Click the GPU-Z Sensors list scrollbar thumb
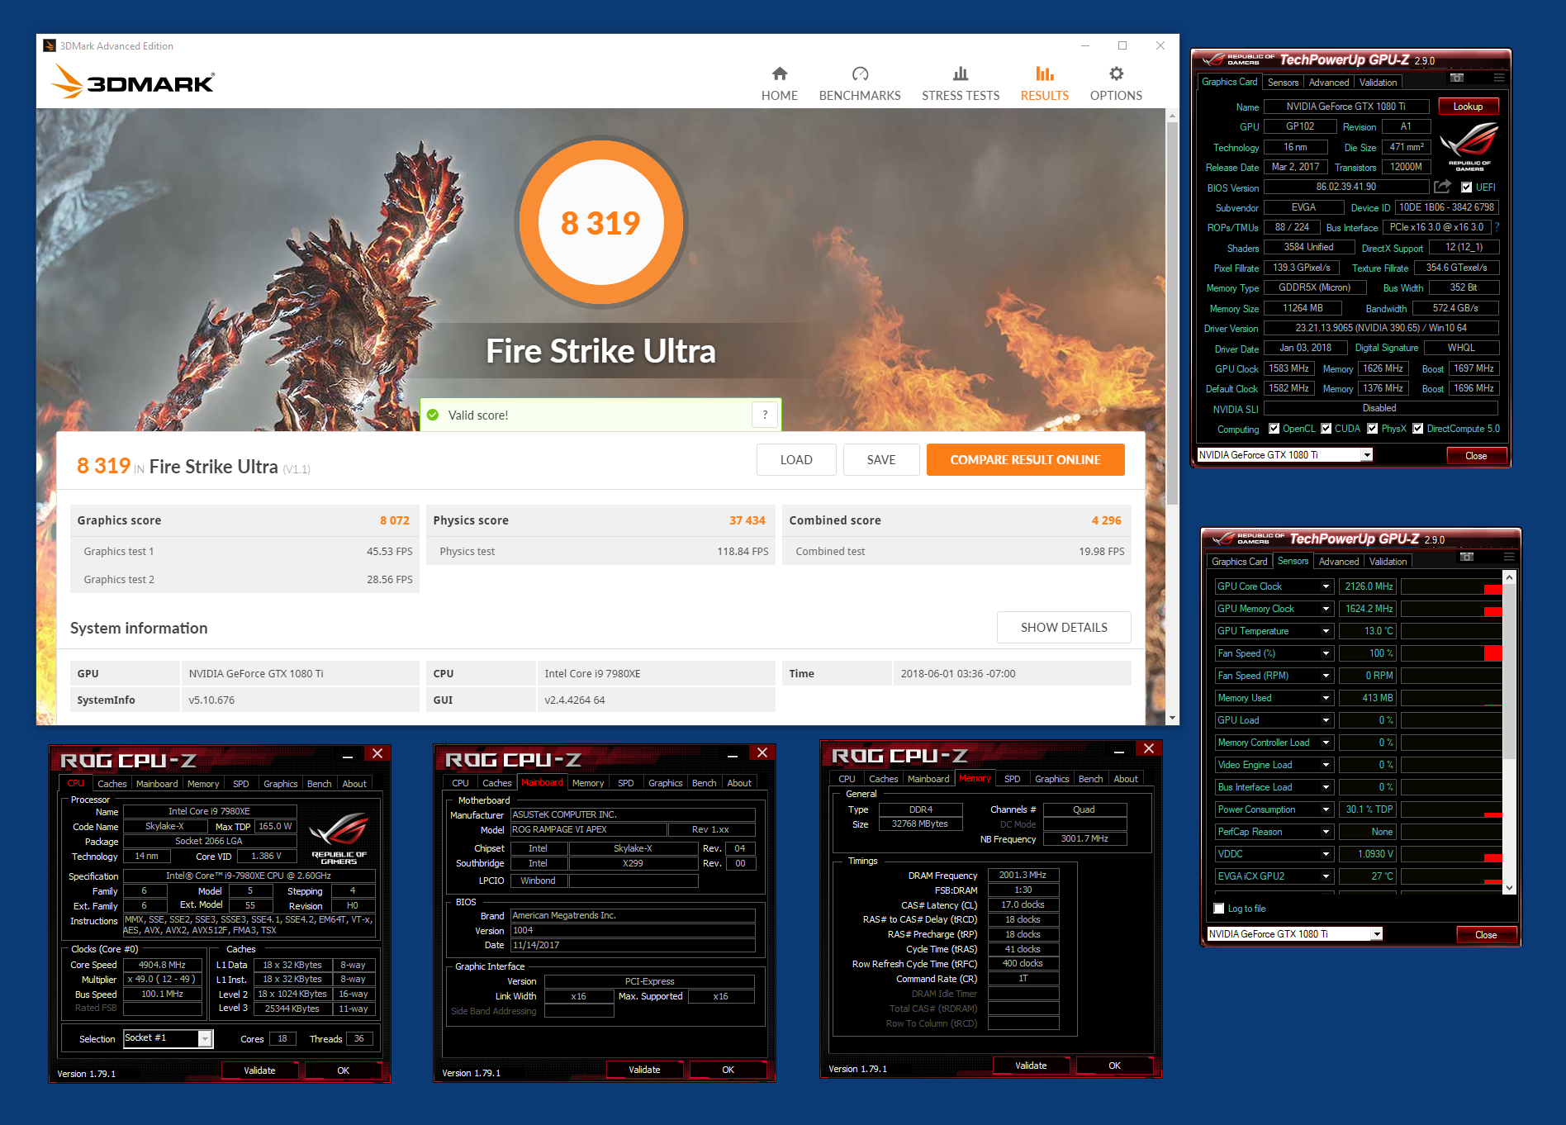1566x1125 pixels. click(1509, 671)
